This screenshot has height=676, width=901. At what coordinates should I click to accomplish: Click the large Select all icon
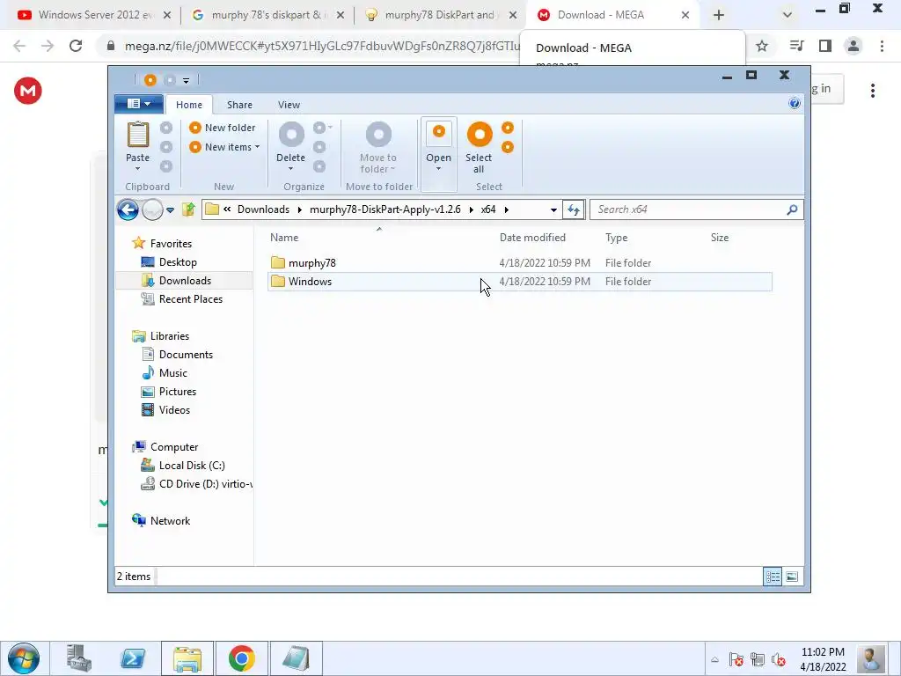coord(480,135)
